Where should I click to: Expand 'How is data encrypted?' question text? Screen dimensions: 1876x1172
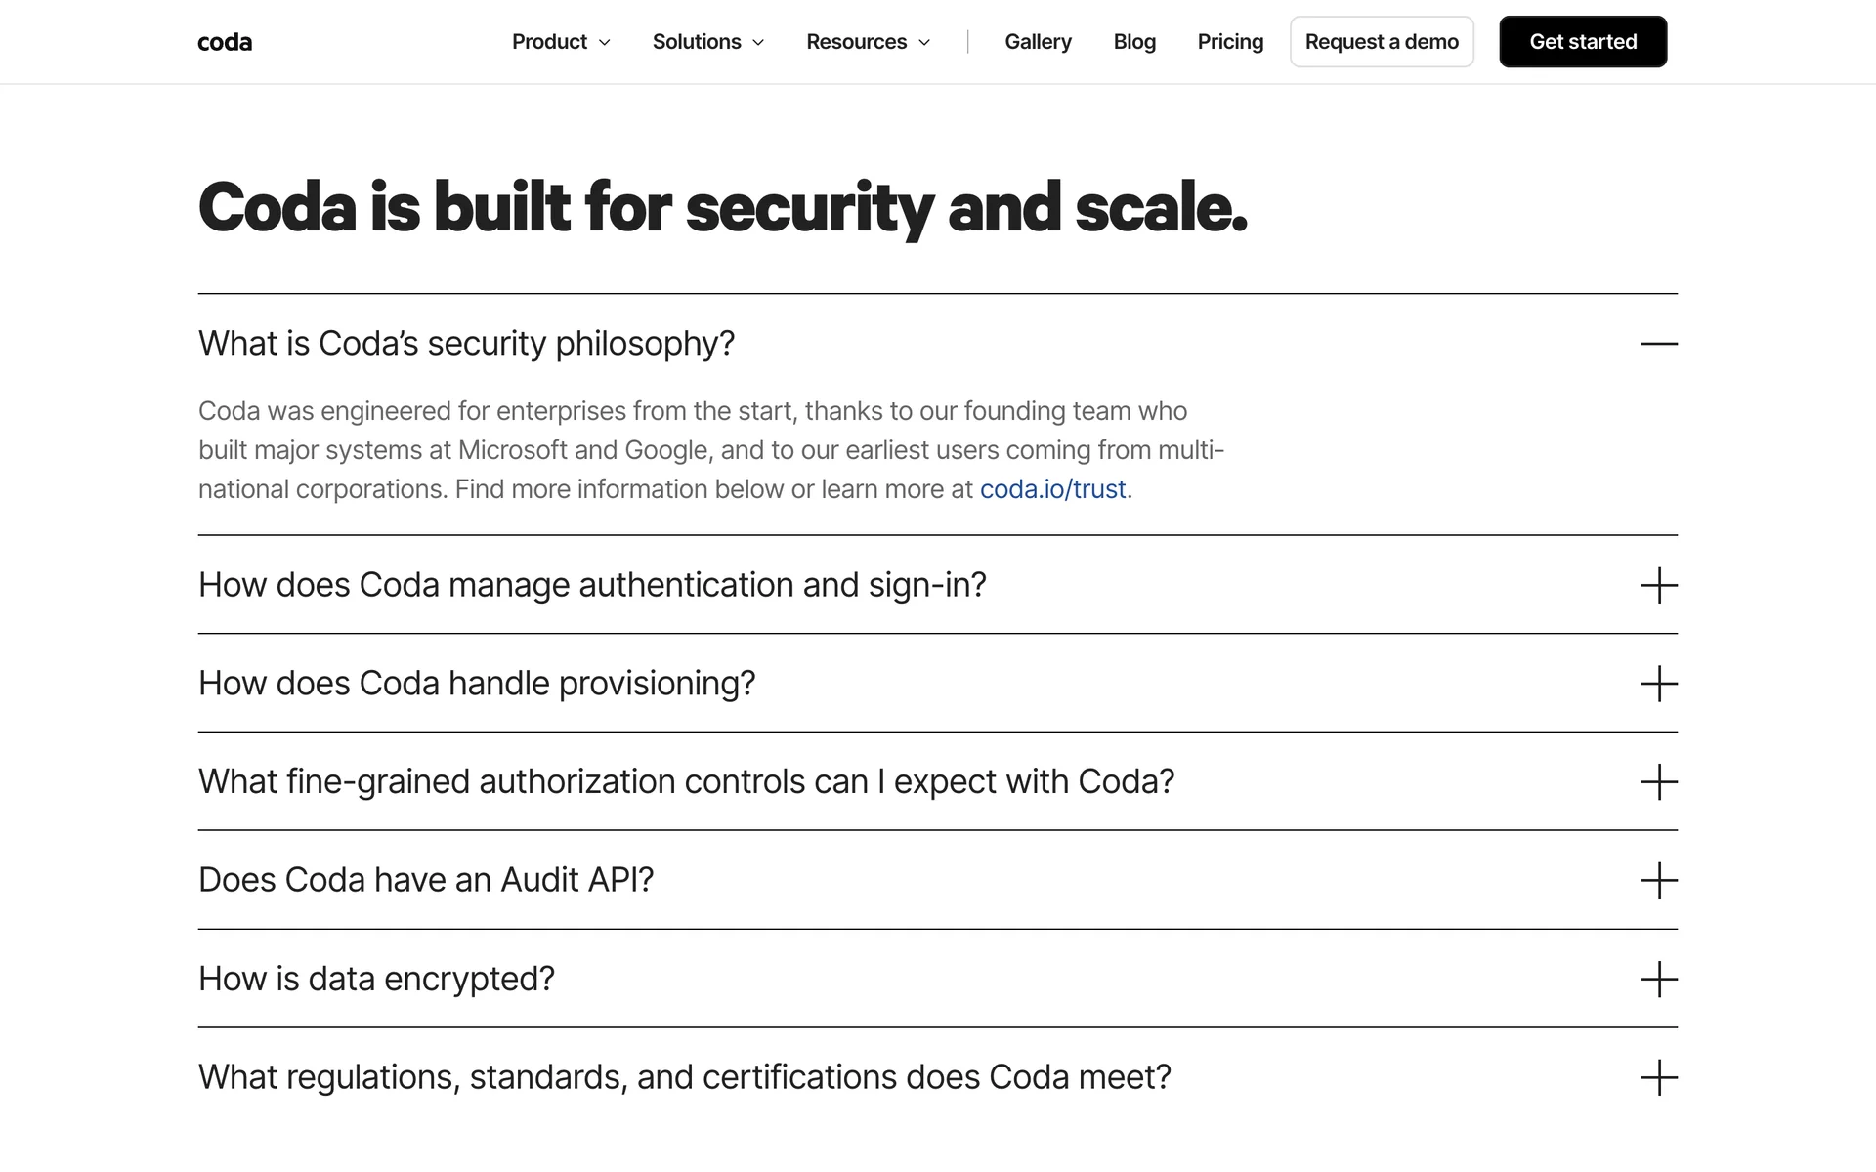[x=376, y=979]
